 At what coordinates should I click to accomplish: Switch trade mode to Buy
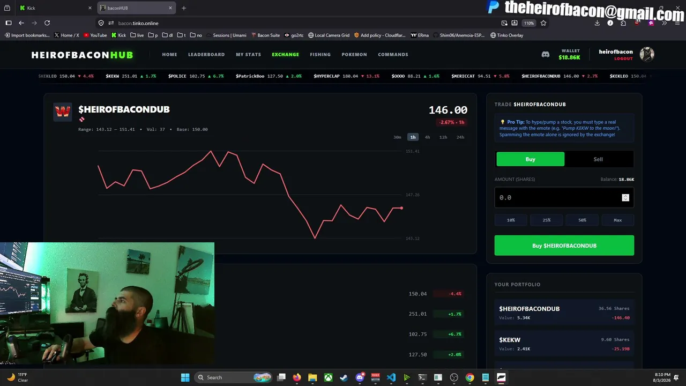coord(530,159)
